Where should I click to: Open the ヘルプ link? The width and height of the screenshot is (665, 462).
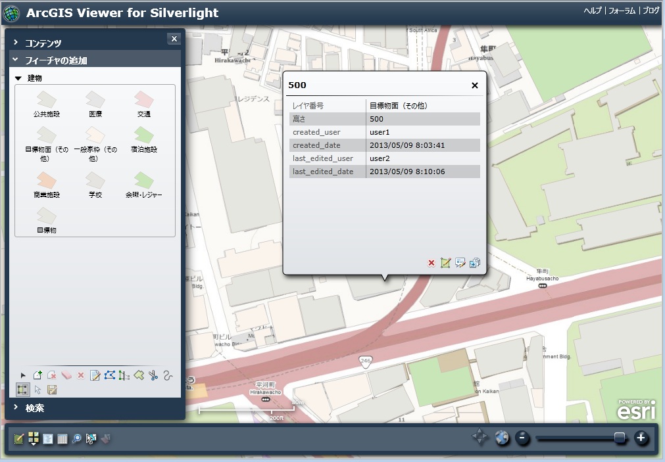(593, 11)
